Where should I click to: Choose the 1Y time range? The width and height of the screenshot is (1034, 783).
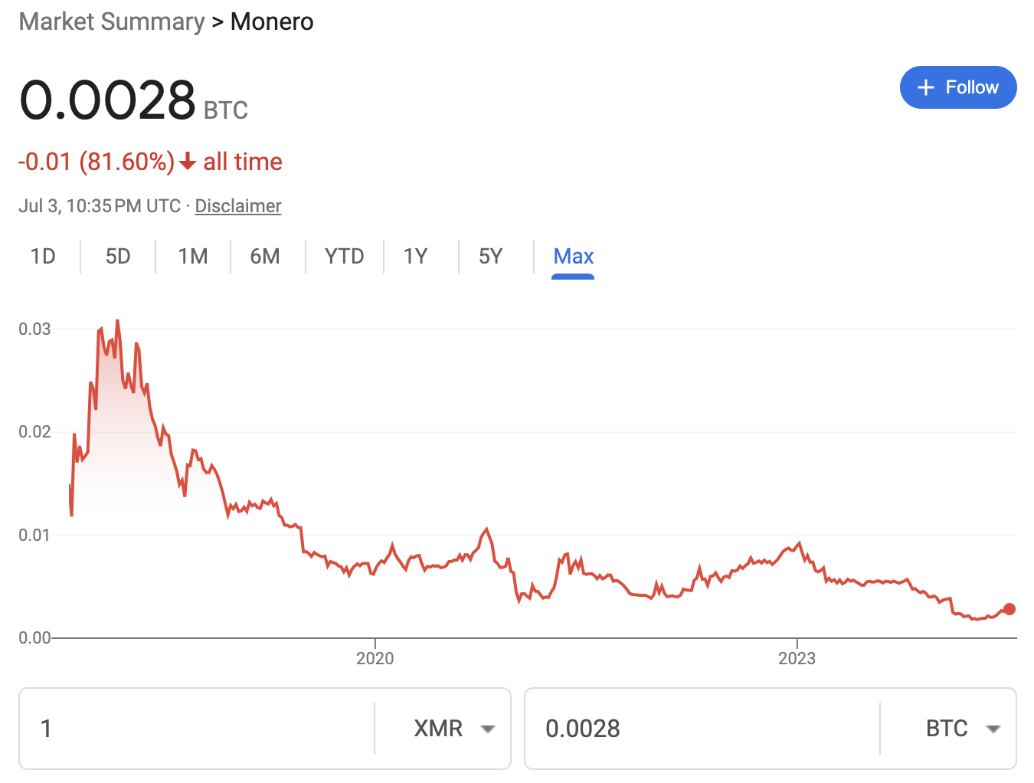click(416, 257)
